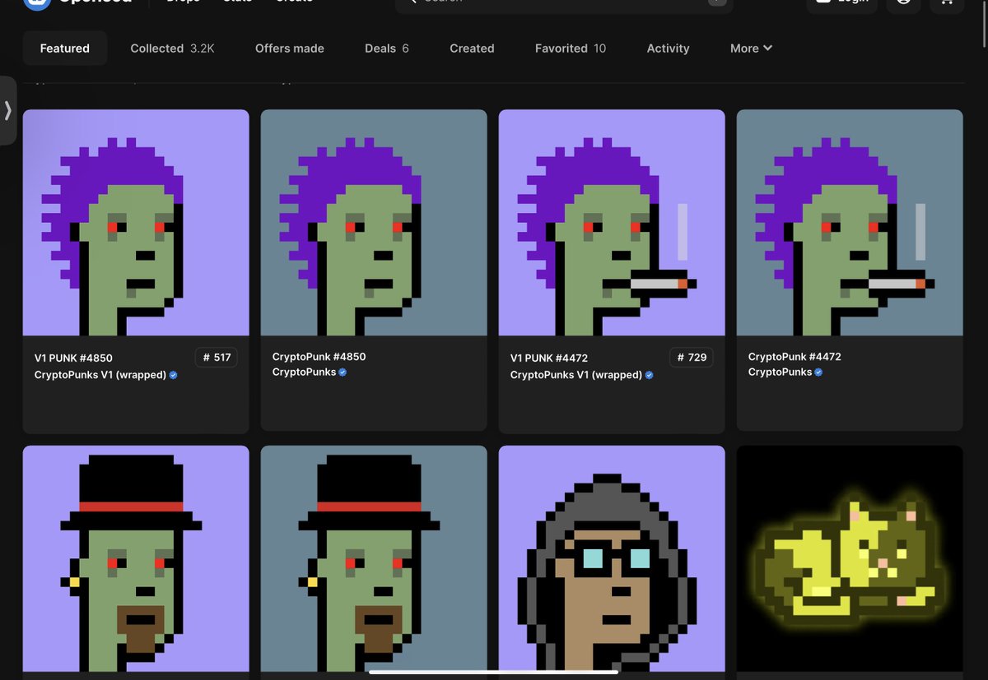Image resolution: width=988 pixels, height=680 pixels.
Task: Expand the left sidebar handle arrow
Action: pyautogui.click(x=7, y=110)
